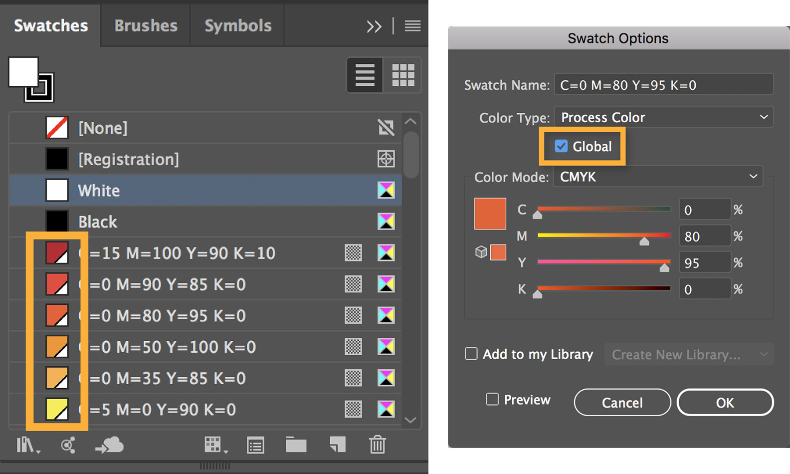Enable the Preview checkbox
The image size is (790, 474).
[492, 400]
